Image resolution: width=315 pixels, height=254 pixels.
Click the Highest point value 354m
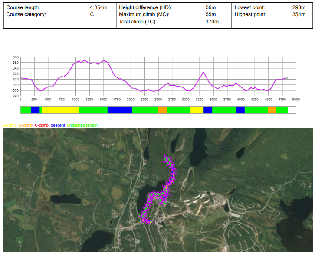pyautogui.click(x=299, y=14)
